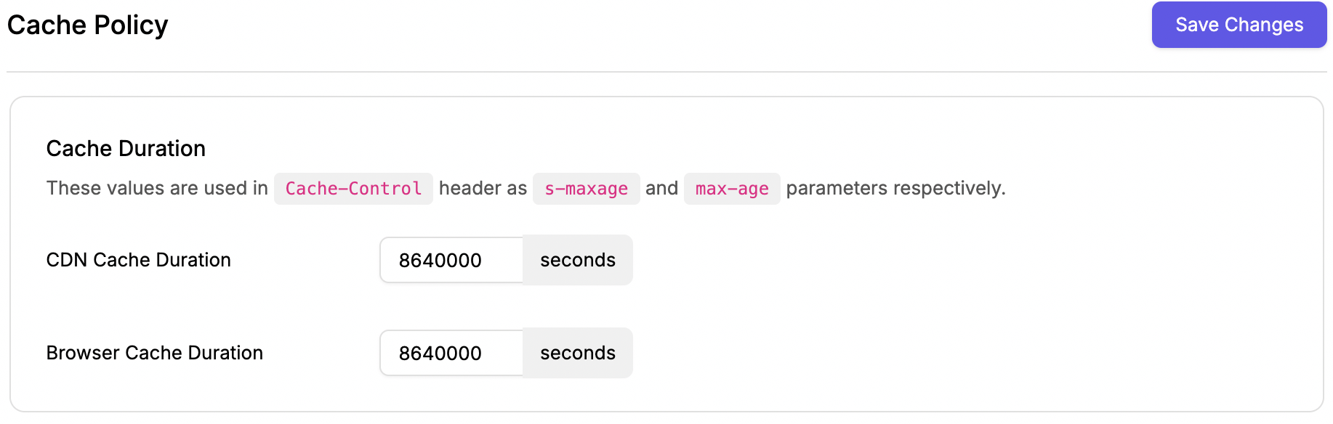Click the Browser Cache Duration label
Image resolution: width=1333 pixels, height=424 pixels.
coord(155,353)
